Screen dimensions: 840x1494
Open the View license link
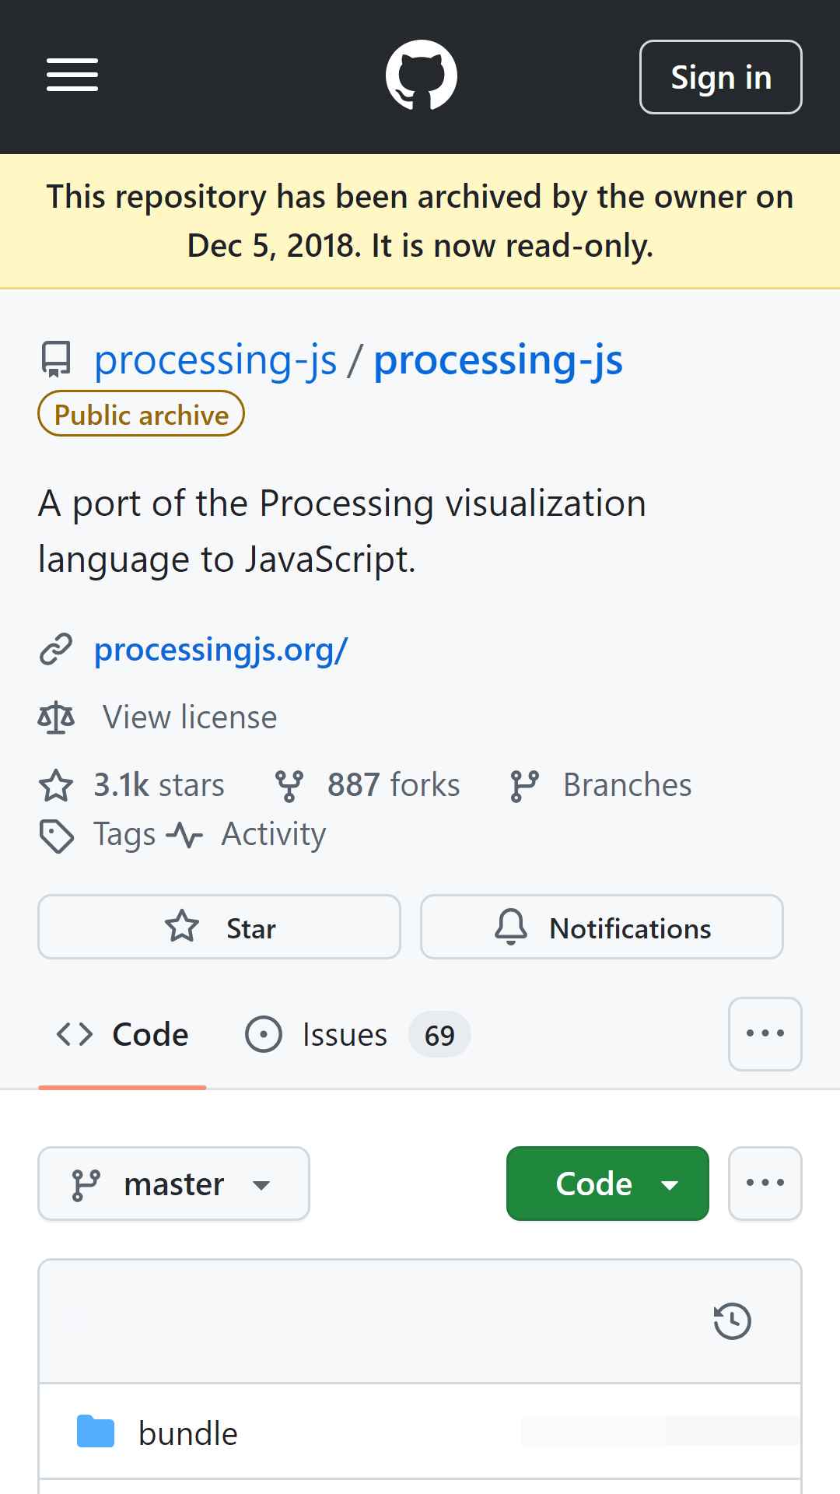coord(190,717)
